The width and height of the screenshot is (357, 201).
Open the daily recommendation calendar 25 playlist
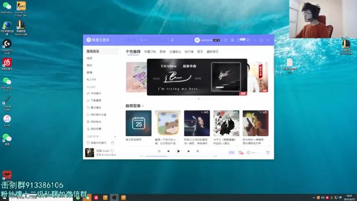(x=138, y=123)
